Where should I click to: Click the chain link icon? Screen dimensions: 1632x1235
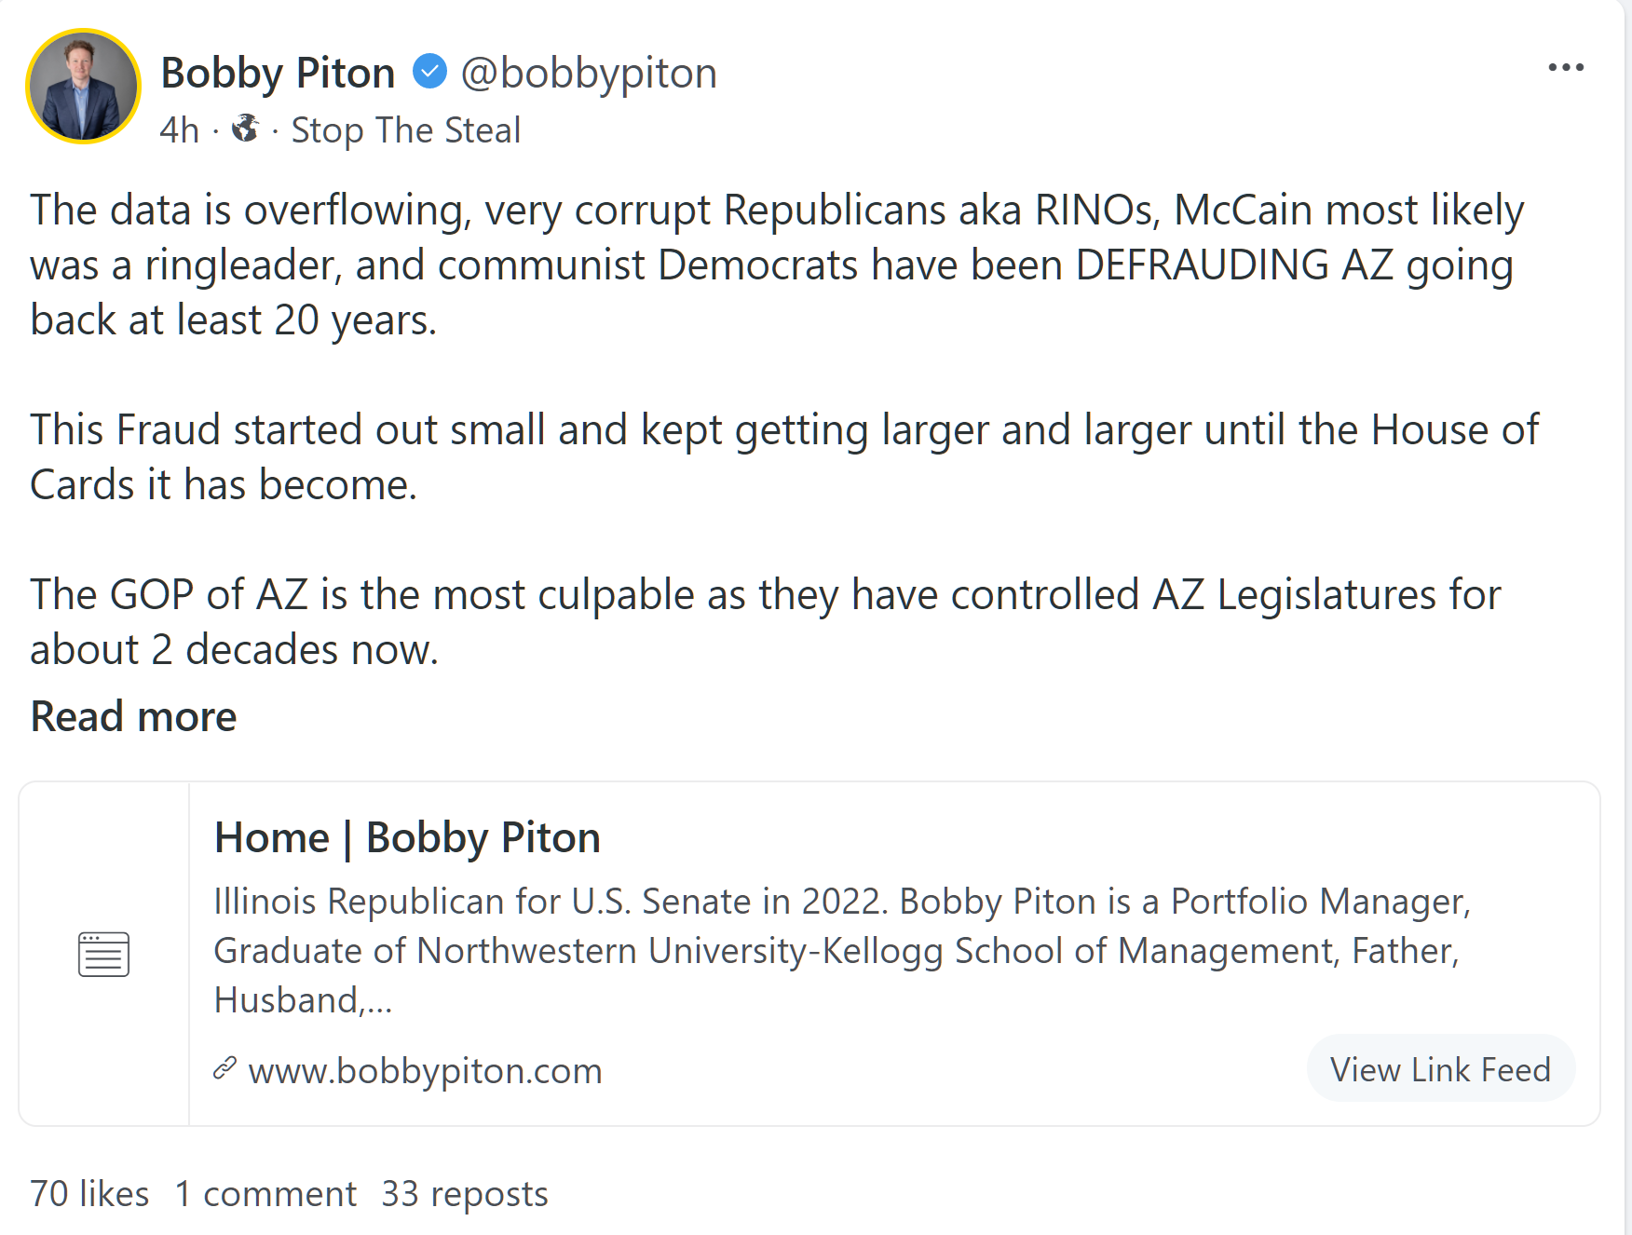click(x=224, y=1068)
